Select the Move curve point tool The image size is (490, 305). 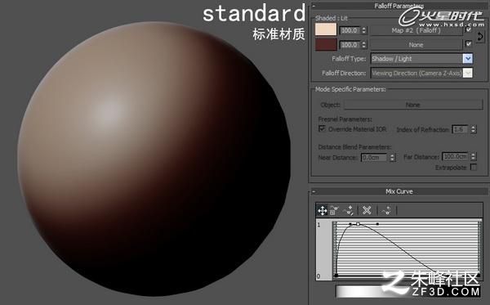[x=323, y=210]
